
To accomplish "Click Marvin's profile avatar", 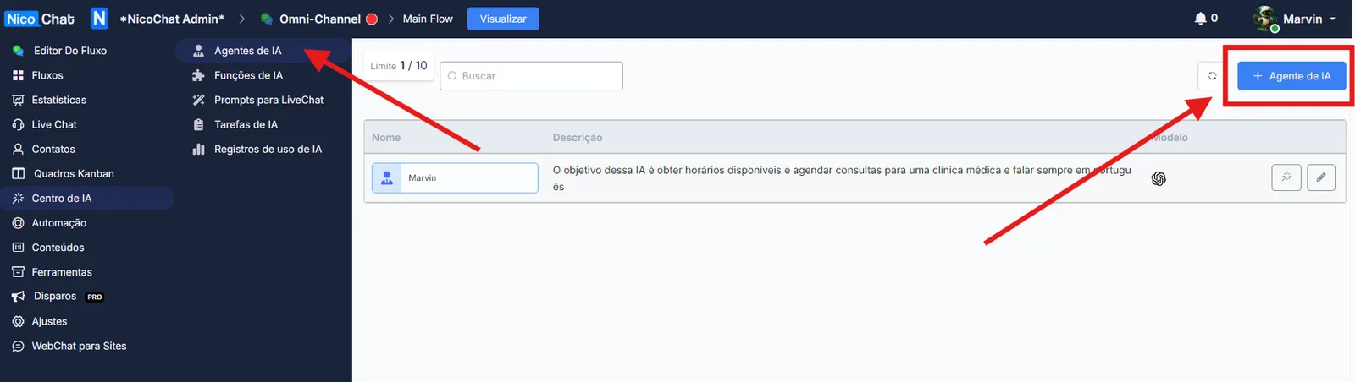I will point(1266,19).
